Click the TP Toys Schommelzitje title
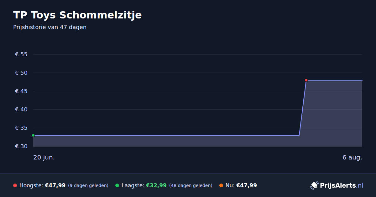The width and height of the screenshot is (376, 197). pos(77,15)
